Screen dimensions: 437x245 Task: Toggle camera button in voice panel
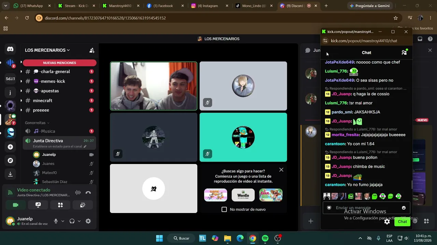point(15,205)
